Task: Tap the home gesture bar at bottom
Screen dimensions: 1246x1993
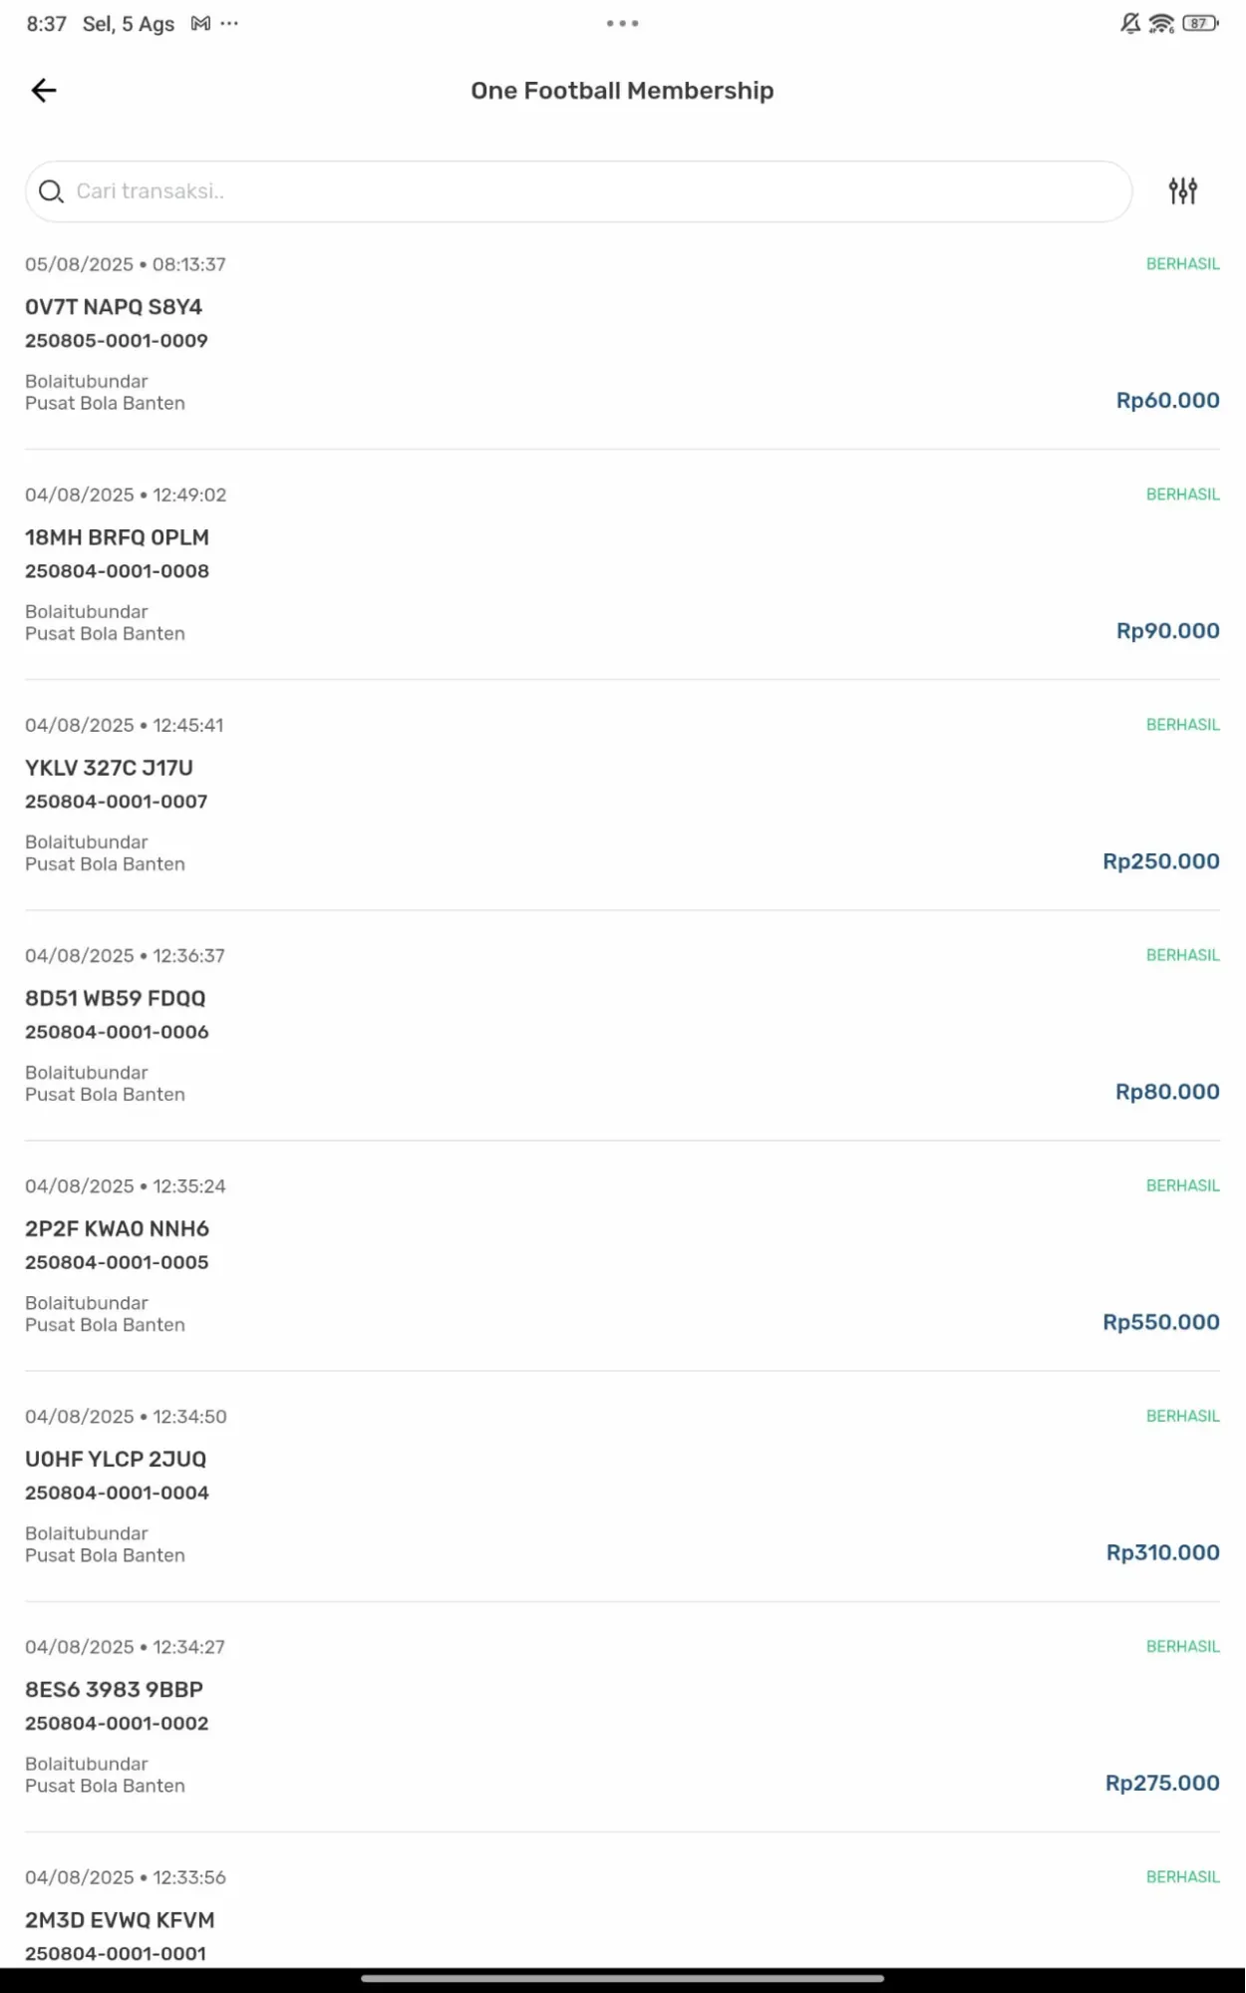Action: click(622, 1979)
